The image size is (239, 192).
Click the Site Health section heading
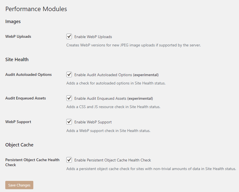click(17, 59)
